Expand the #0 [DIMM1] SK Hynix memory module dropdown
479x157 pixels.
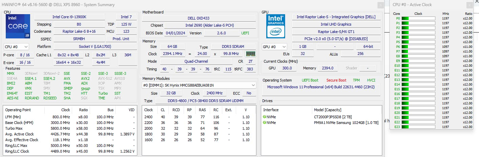coord(199,86)
